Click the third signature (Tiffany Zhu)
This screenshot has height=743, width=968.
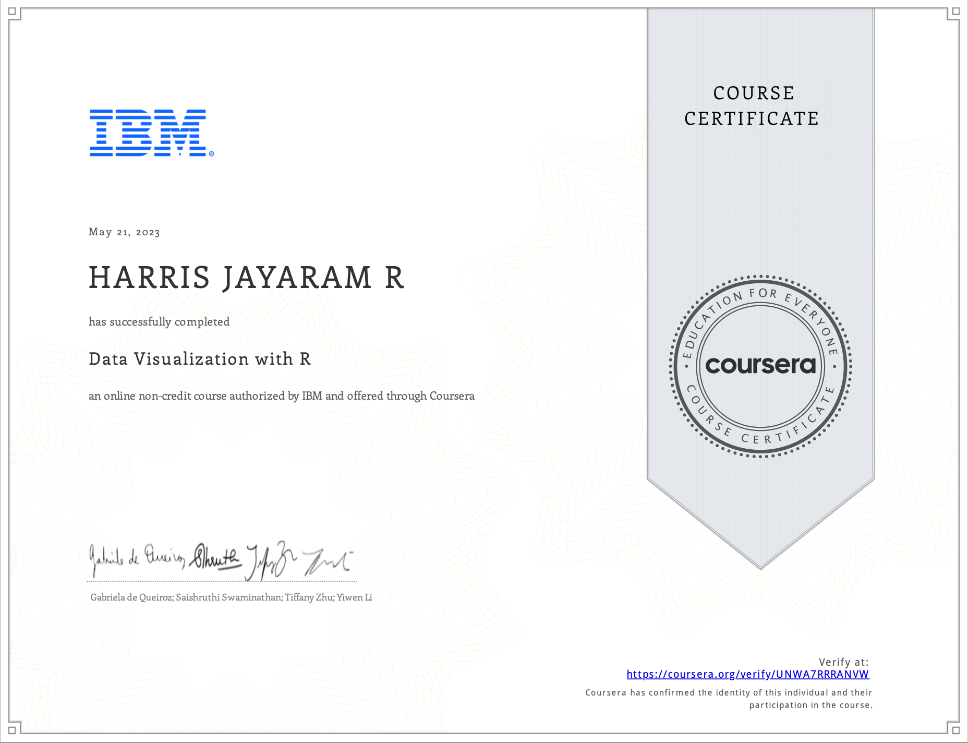click(272, 561)
